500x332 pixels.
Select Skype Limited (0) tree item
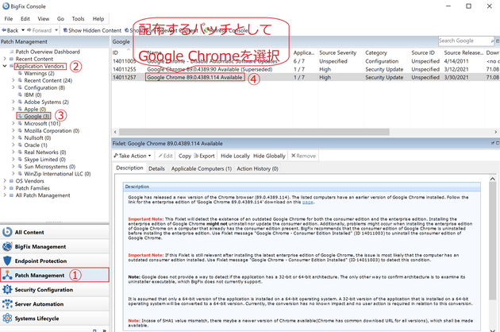[44, 160]
